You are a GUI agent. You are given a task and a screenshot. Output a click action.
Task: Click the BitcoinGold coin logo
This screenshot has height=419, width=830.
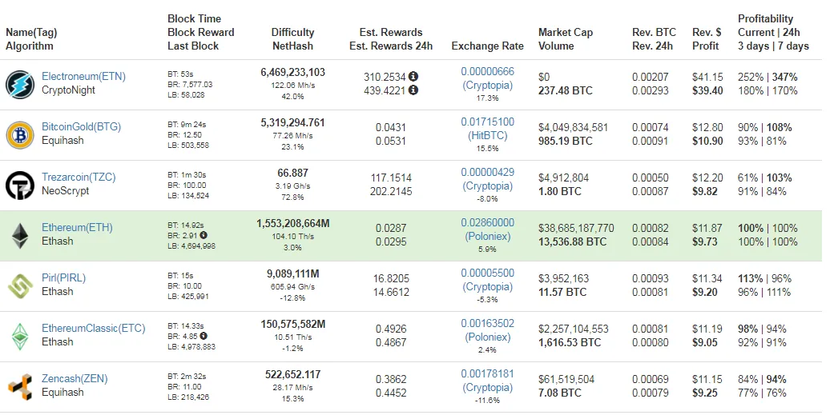20,134
